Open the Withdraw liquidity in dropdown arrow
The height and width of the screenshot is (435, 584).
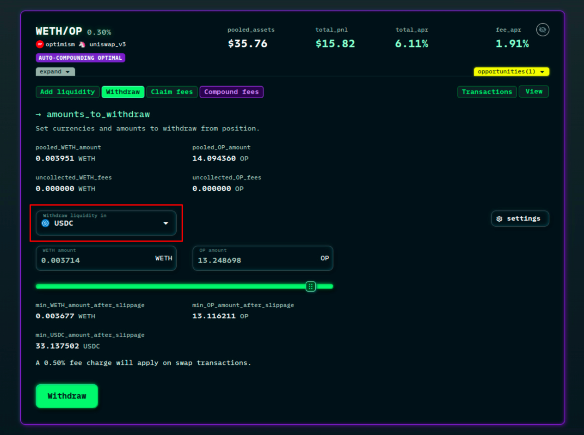[166, 224]
